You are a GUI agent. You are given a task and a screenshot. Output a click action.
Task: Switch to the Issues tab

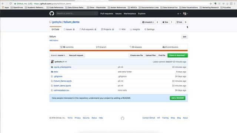pos(69,30)
